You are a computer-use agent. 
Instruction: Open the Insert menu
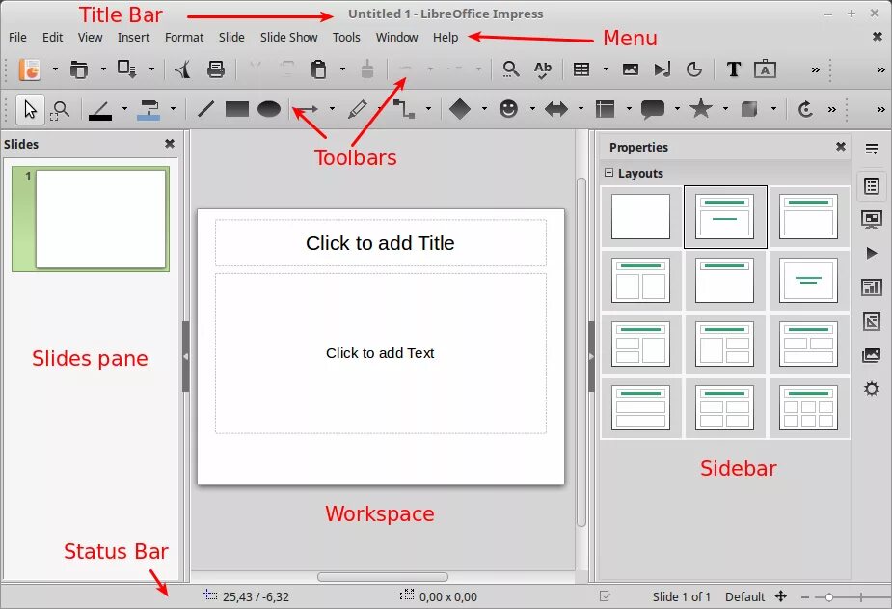(134, 37)
